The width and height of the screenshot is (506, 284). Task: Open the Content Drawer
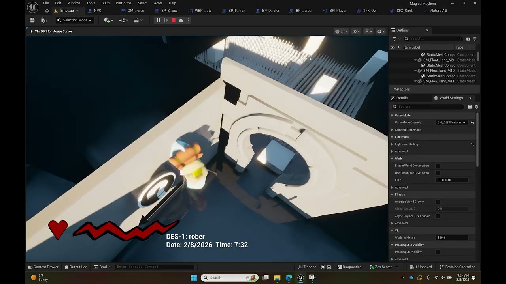click(x=43, y=267)
